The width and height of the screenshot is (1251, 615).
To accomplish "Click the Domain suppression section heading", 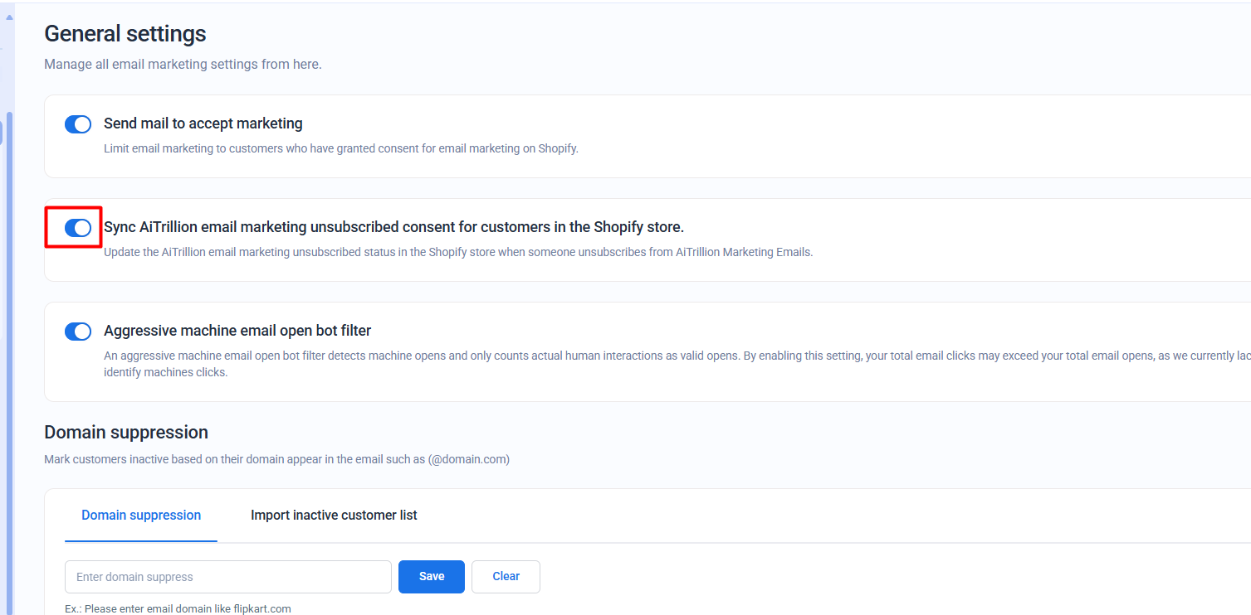I will 126,433.
